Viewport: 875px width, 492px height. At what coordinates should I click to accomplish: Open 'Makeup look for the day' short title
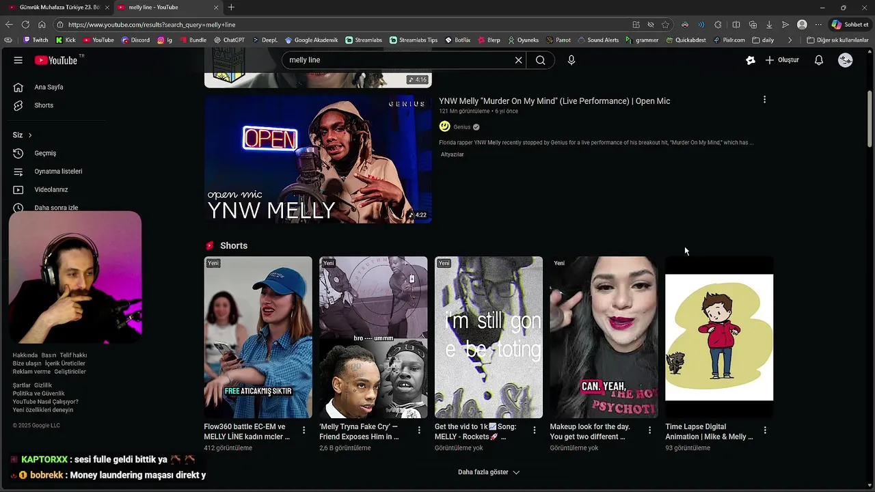pyautogui.click(x=590, y=432)
